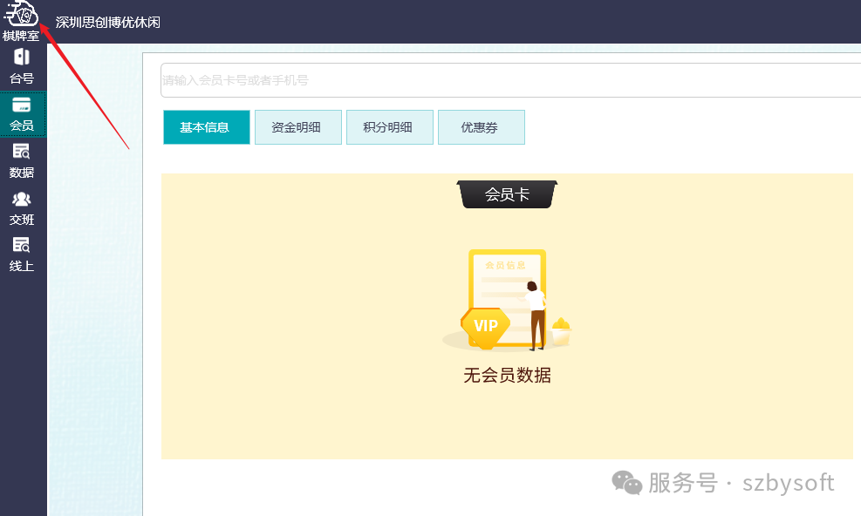This screenshot has height=516, width=861.
Task: Click the search icon above 数据
Action: (x=22, y=150)
